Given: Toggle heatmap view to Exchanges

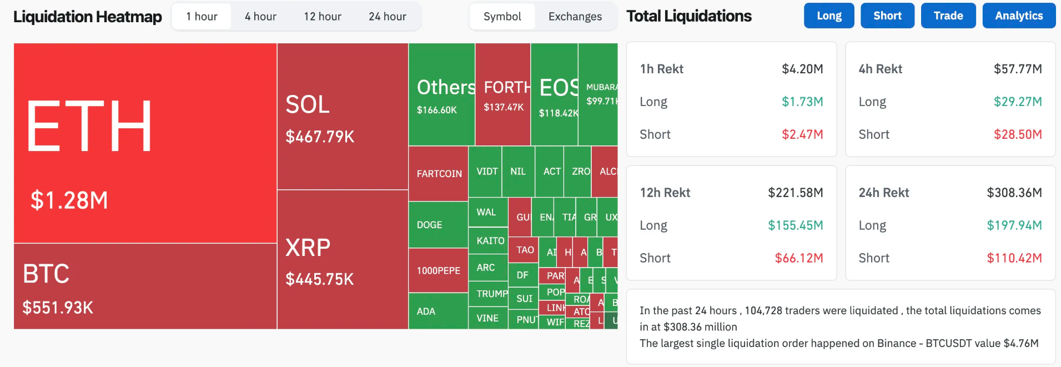Looking at the screenshot, I should (x=575, y=17).
